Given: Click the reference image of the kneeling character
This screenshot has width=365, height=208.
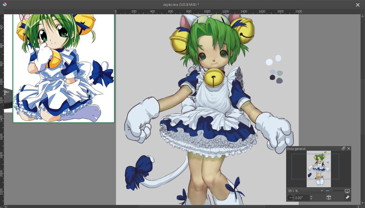Looking at the screenshot, I should pyautogui.click(x=64, y=68).
